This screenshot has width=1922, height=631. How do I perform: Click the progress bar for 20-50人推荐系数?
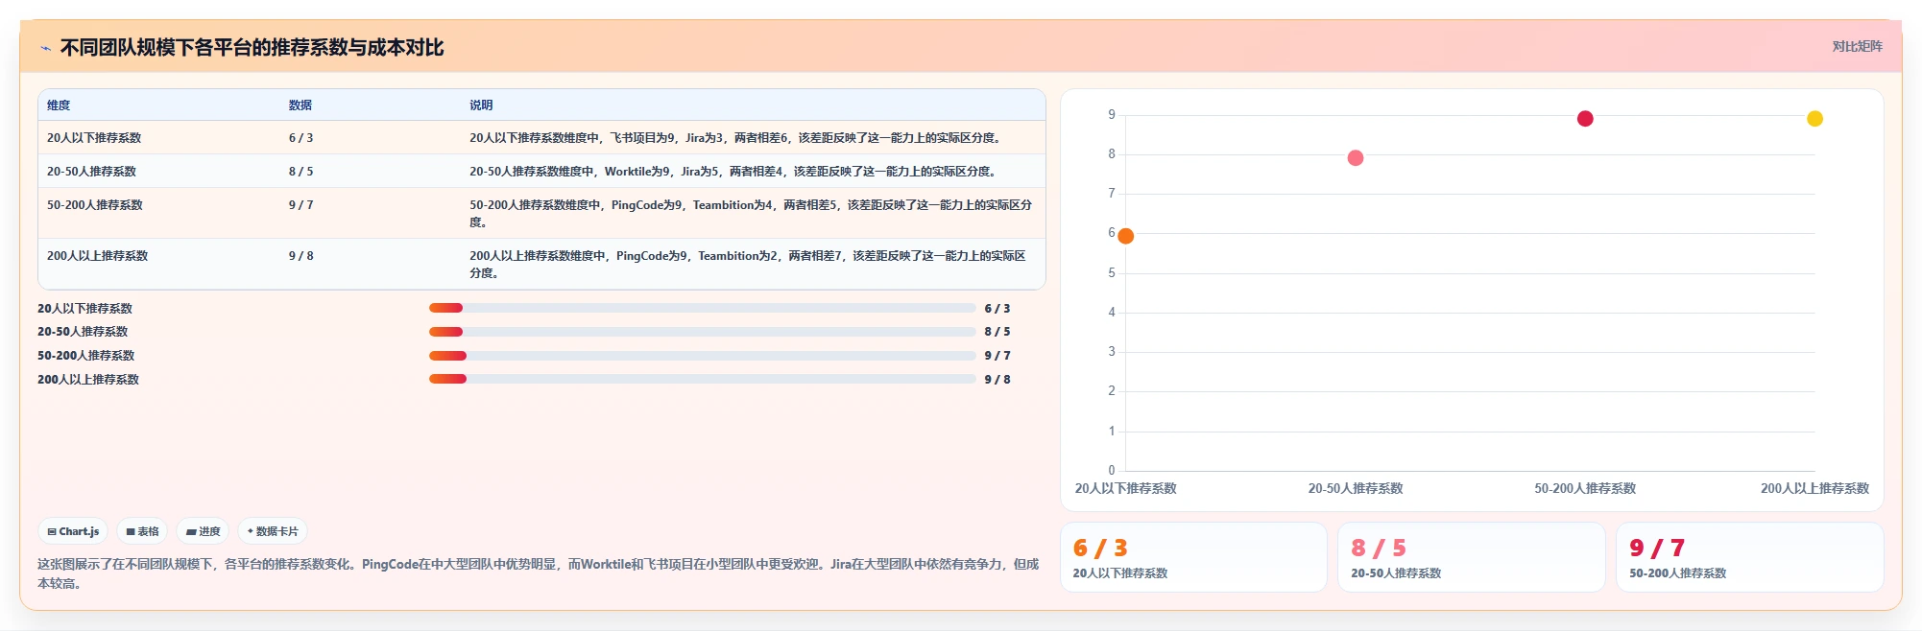(x=702, y=332)
